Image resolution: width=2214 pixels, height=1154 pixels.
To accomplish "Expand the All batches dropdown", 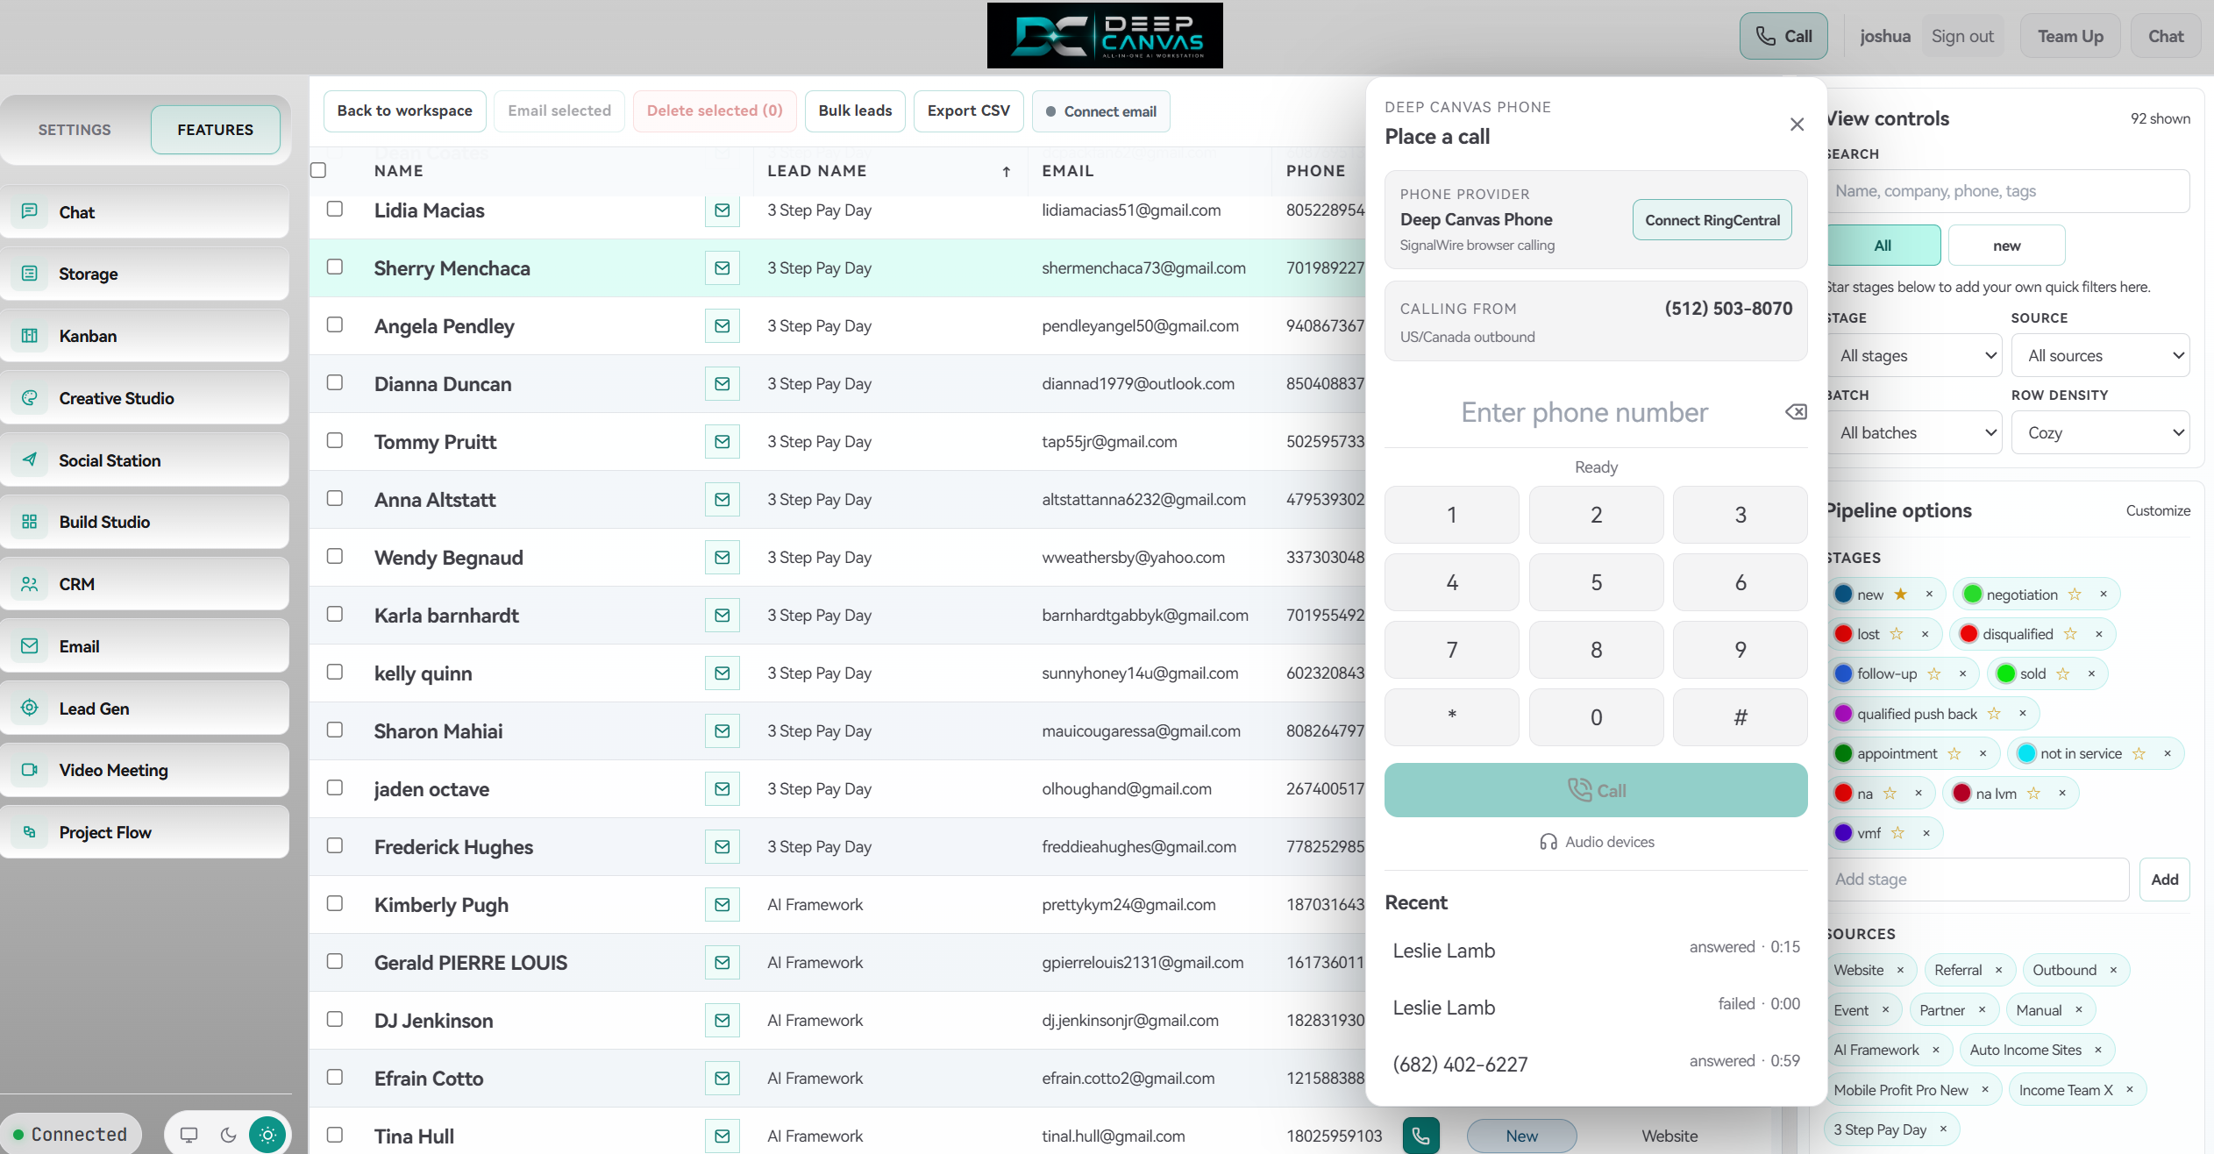I will (x=1915, y=433).
